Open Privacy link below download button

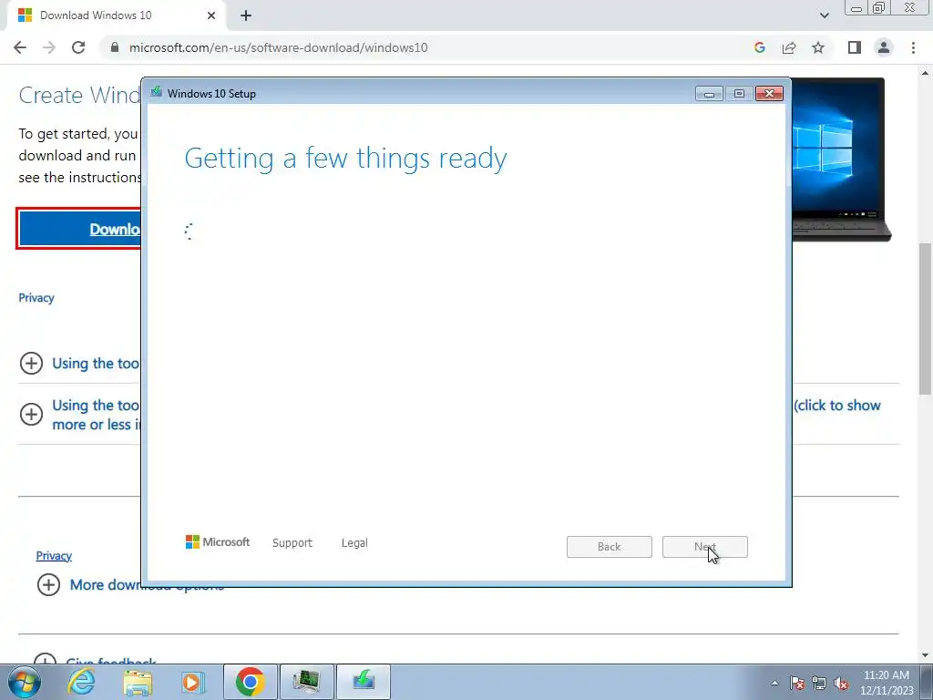point(36,298)
